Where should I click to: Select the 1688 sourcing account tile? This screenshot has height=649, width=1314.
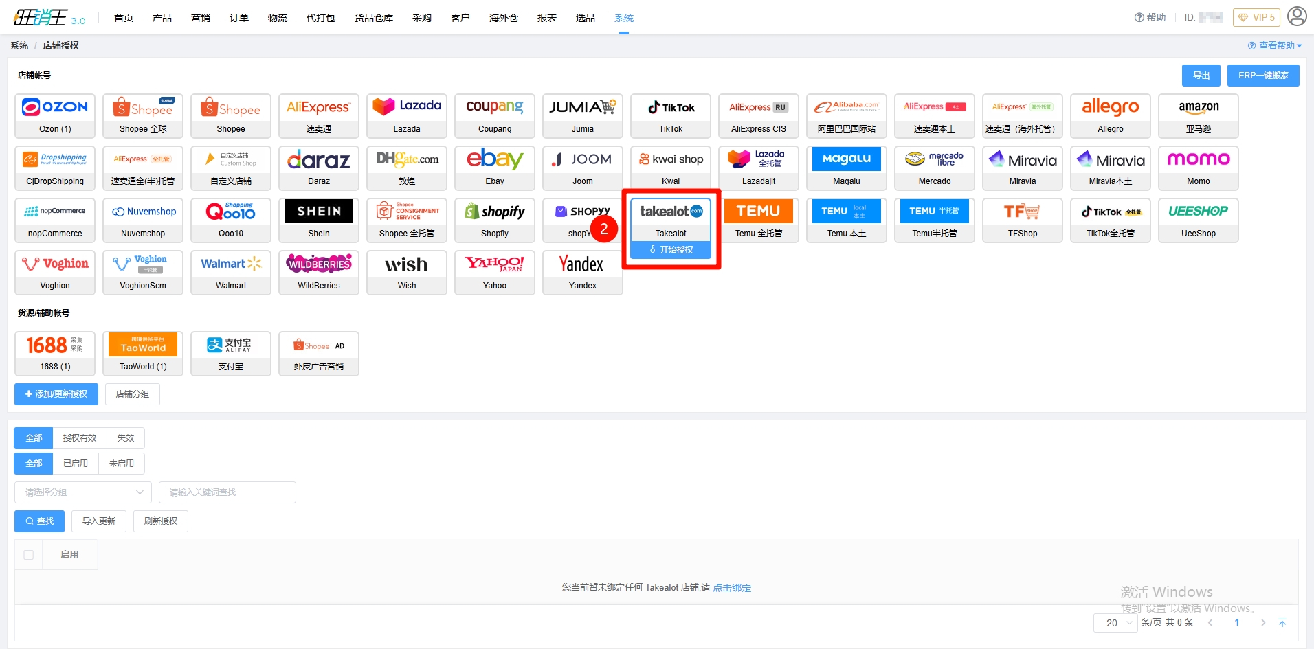[x=55, y=354]
